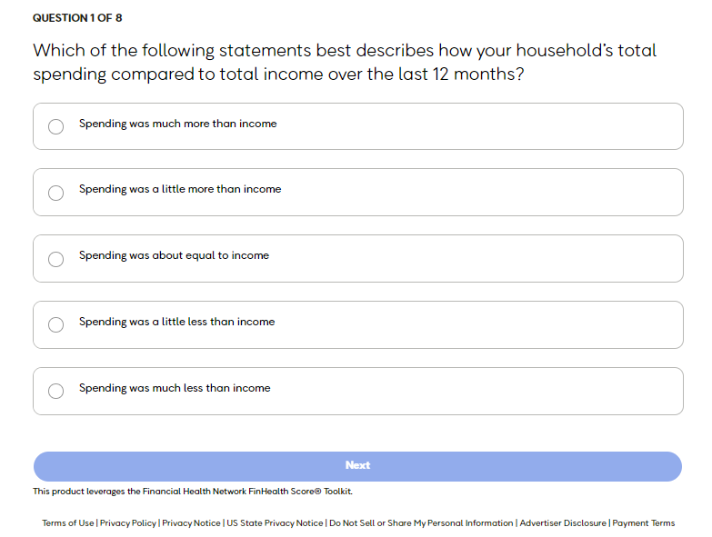Click the "Spending was much less than income" text
The image size is (712, 537).
[x=175, y=388]
